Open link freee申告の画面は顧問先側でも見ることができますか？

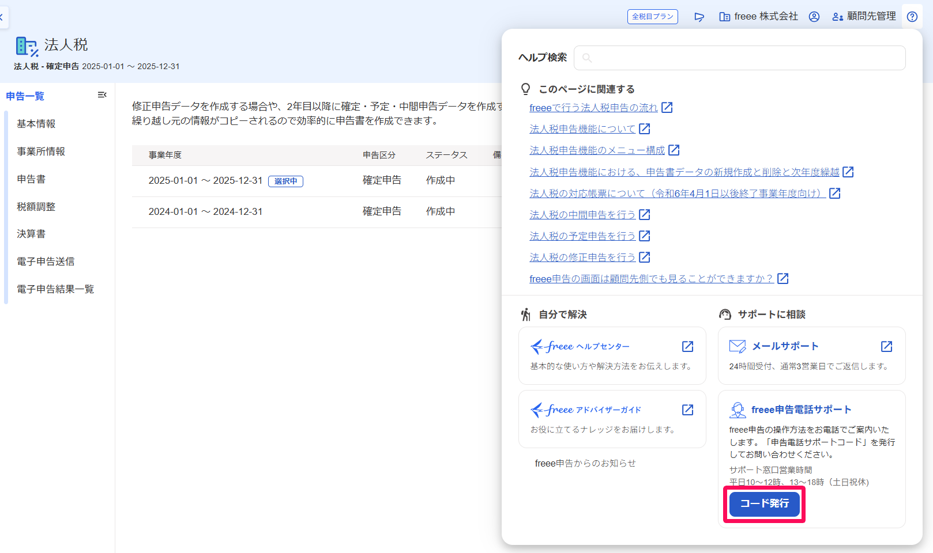coord(652,279)
